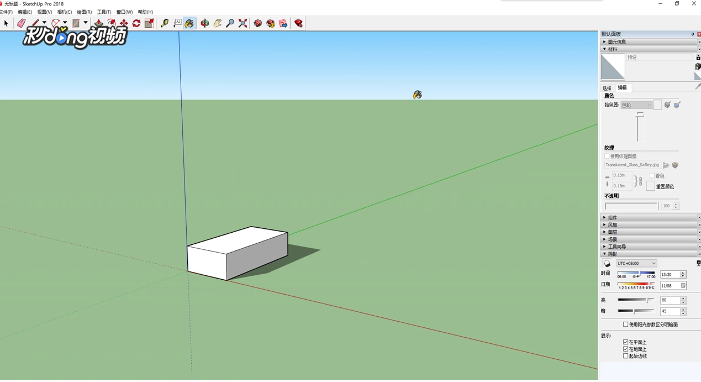Viewport: 701px width, 382px height.
Task: Open the 帮助(H) menu
Action: click(145, 12)
